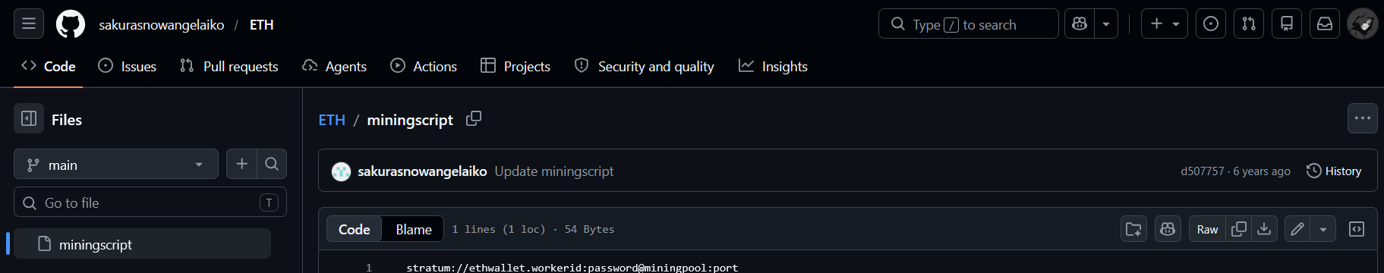The width and height of the screenshot is (1384, 273).
Task: Open the file in github.dev folder icon
Action: pyautogui.click(x=1133, y=229)
